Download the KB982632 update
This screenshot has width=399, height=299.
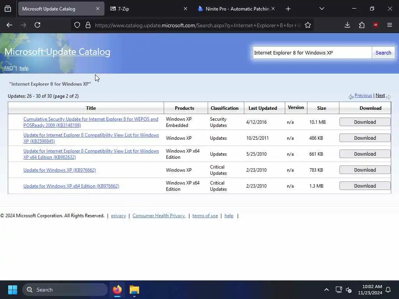point(365,154)
